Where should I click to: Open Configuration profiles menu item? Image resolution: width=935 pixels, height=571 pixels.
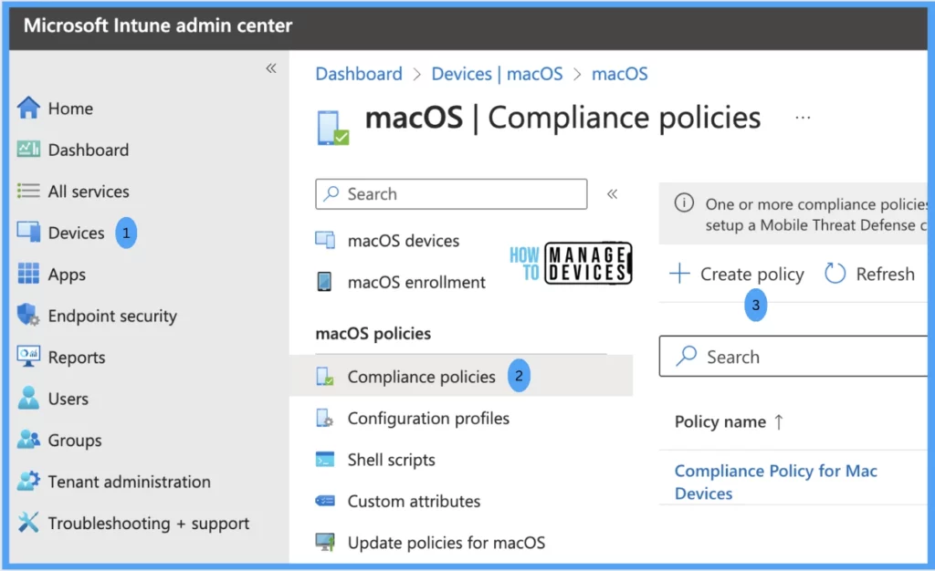[x=428, y=418]
